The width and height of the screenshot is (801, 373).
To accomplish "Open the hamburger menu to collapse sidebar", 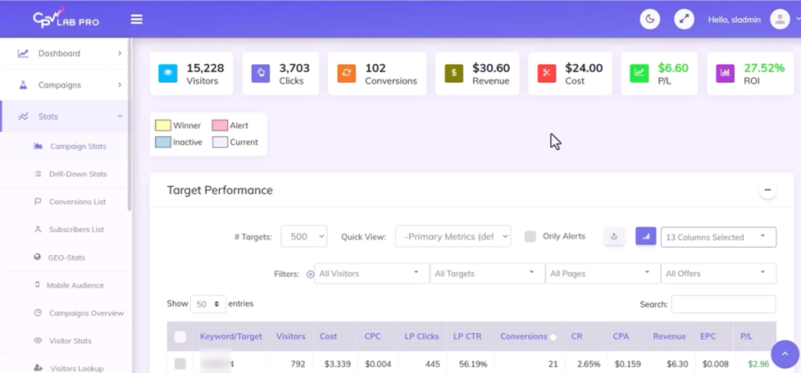I will click(137, 20).
